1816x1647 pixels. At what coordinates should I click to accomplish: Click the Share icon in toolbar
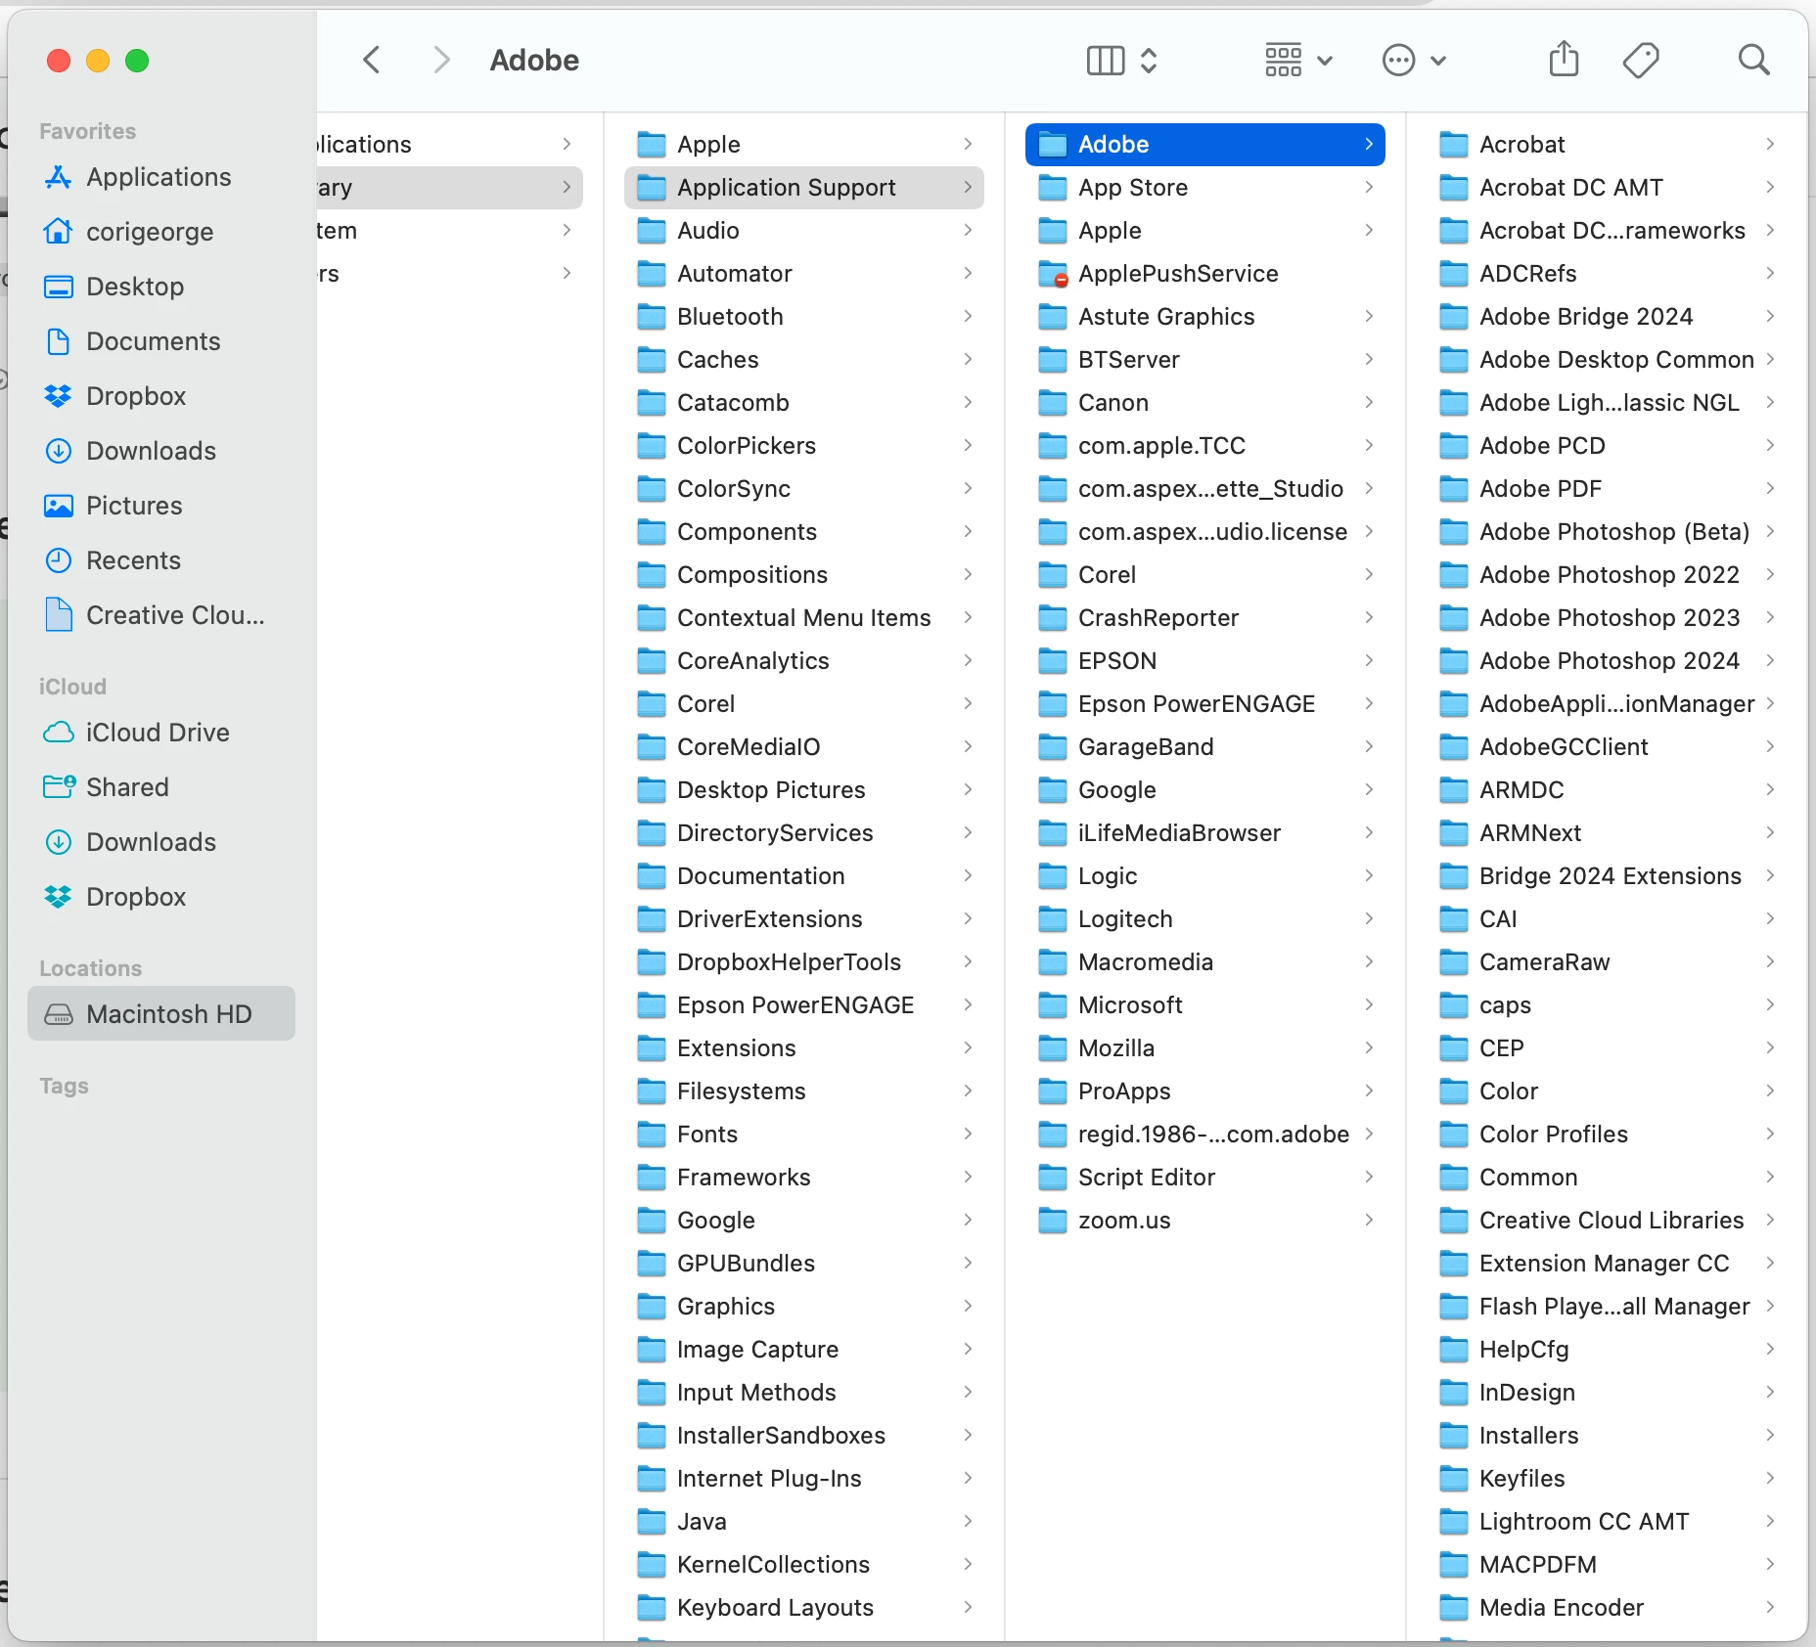(x=1564, y=59)
